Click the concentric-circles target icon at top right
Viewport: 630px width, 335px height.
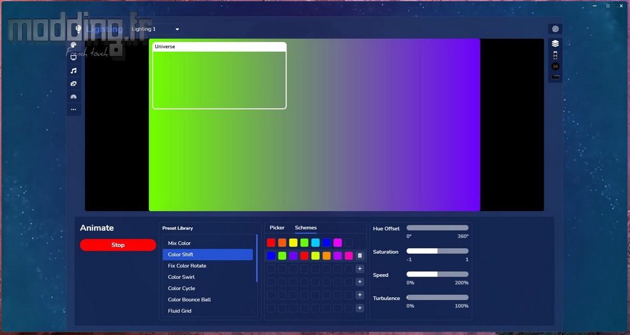(556, 29)
